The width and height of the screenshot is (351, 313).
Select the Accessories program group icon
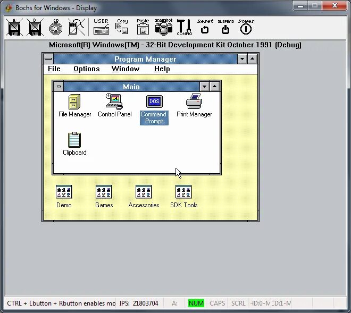[144, 197]
